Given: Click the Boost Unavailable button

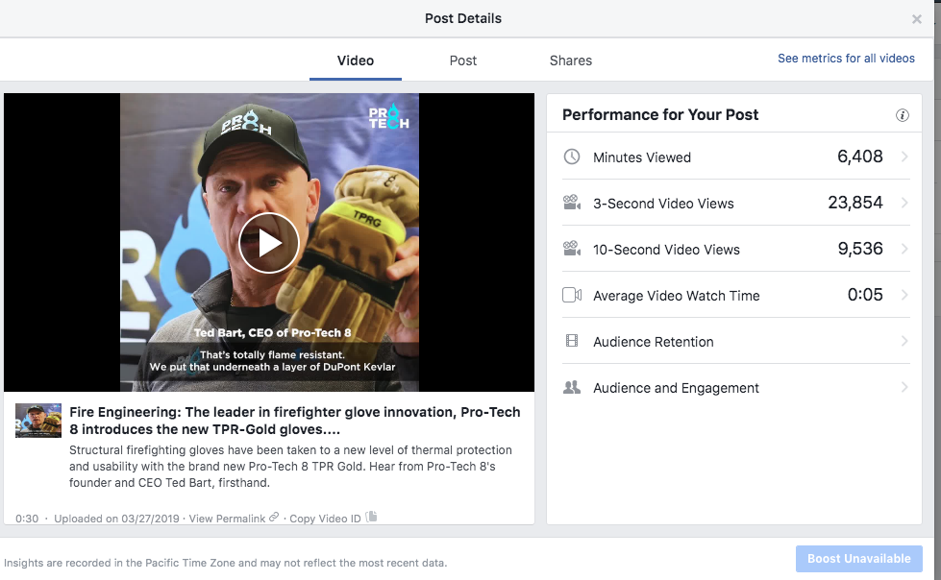Looking at the screenshot, I should tap(858, 559).
